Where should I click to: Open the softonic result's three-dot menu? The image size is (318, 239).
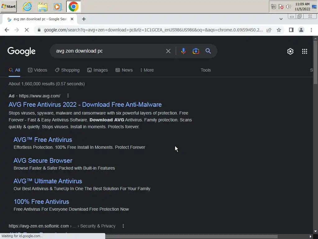tap(123, 226)
